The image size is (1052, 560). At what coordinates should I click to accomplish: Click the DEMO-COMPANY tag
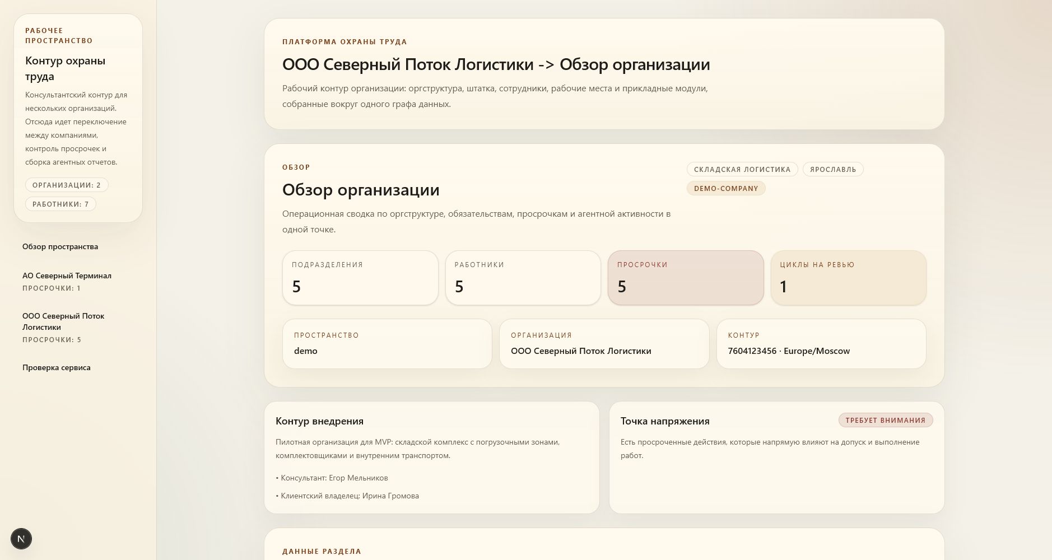(726, 188)
